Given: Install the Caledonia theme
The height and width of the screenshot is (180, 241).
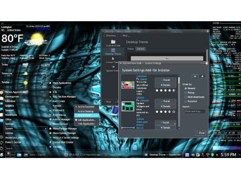Looking at the screenshot, I should click(165, 80).
